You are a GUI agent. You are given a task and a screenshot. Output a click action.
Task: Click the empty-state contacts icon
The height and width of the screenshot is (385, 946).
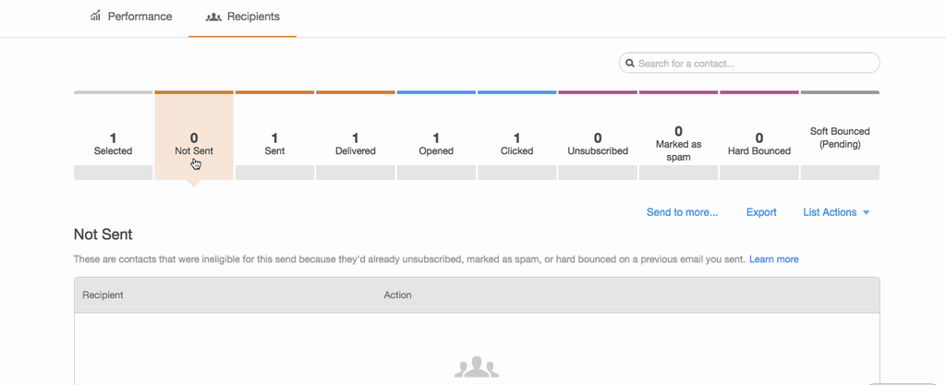click(477, 367)
